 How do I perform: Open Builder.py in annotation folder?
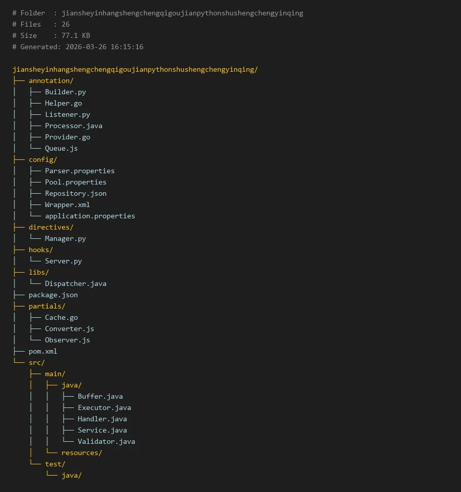tap(65, 92)
